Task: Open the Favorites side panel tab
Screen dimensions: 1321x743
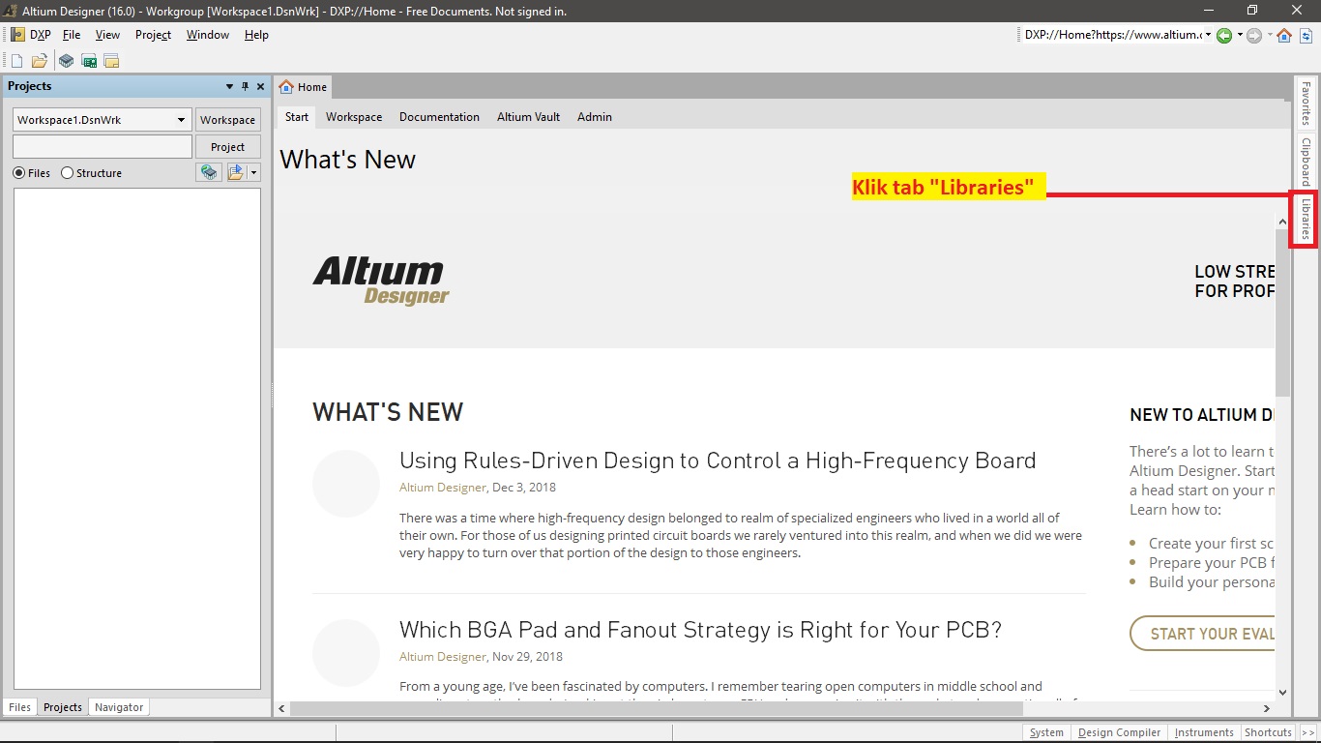Action: click(1305, 104)
